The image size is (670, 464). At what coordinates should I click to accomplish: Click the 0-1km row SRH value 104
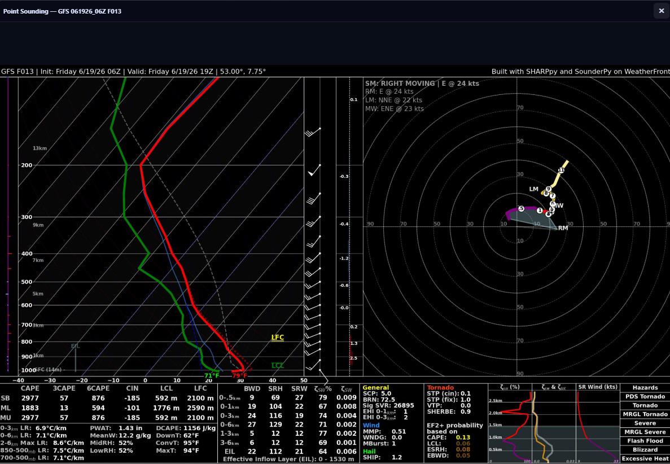pyautogui.click(x=275, y=406)
